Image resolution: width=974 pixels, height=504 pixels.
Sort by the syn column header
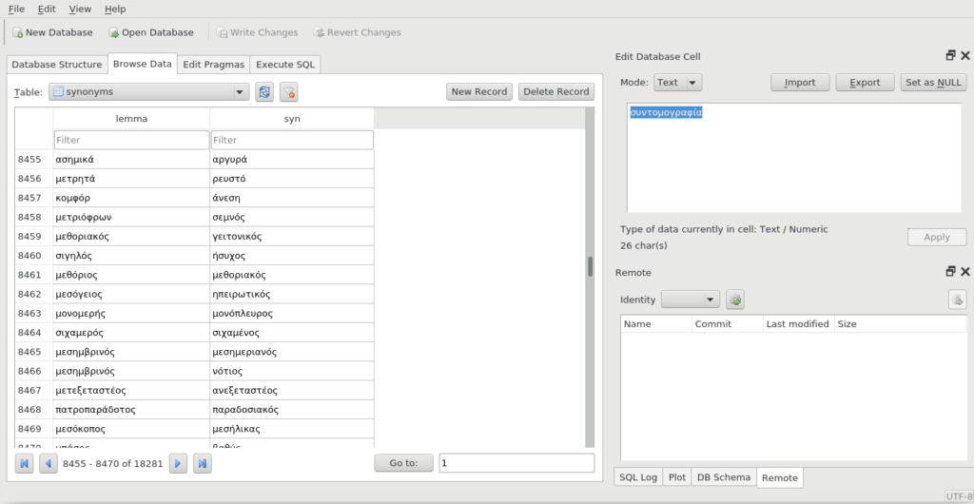[292, 119]
